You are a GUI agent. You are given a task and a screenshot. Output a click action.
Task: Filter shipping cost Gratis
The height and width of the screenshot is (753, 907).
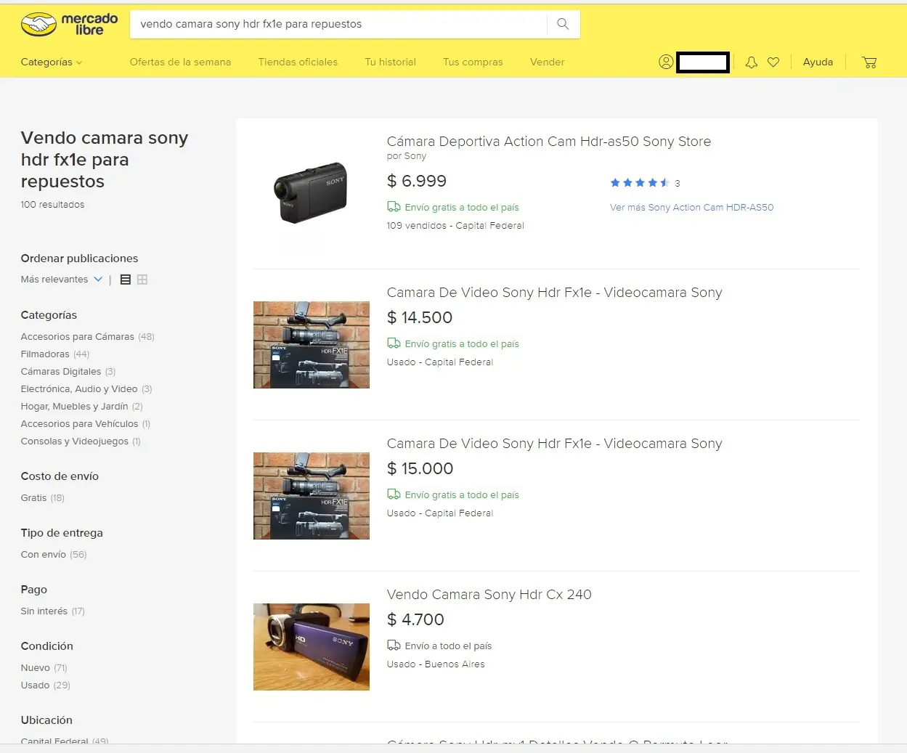42,498
